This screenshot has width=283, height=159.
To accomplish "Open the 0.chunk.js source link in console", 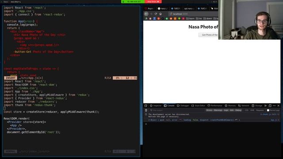I will 270,114.
